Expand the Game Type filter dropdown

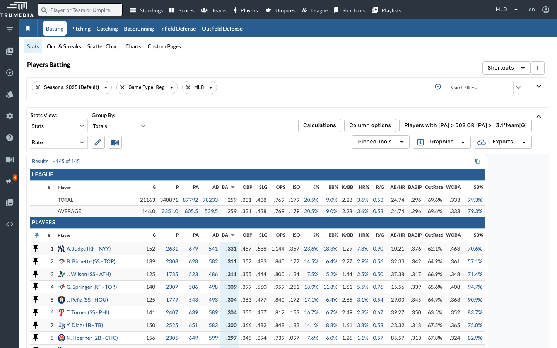point(171,87)
